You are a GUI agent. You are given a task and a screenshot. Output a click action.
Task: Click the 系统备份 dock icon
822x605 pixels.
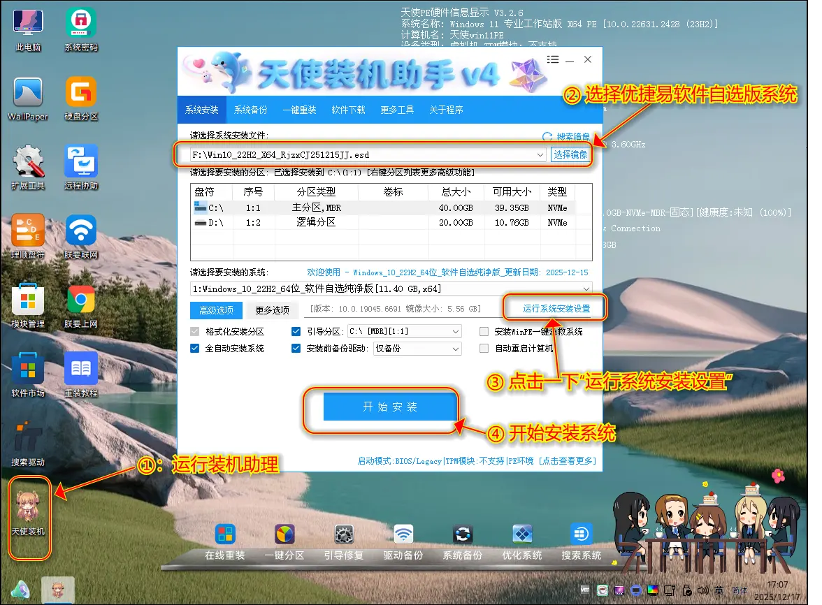pyautogui.click(x=463, y=541)
